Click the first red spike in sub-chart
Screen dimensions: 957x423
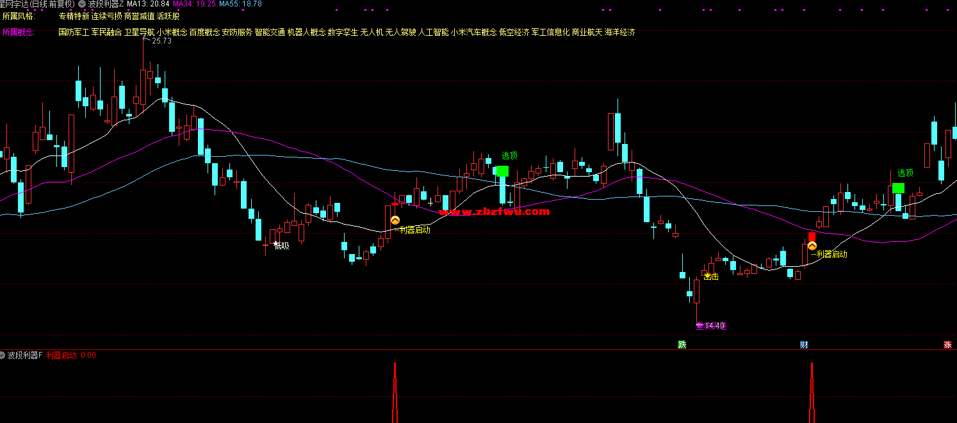tap(395, 390)
